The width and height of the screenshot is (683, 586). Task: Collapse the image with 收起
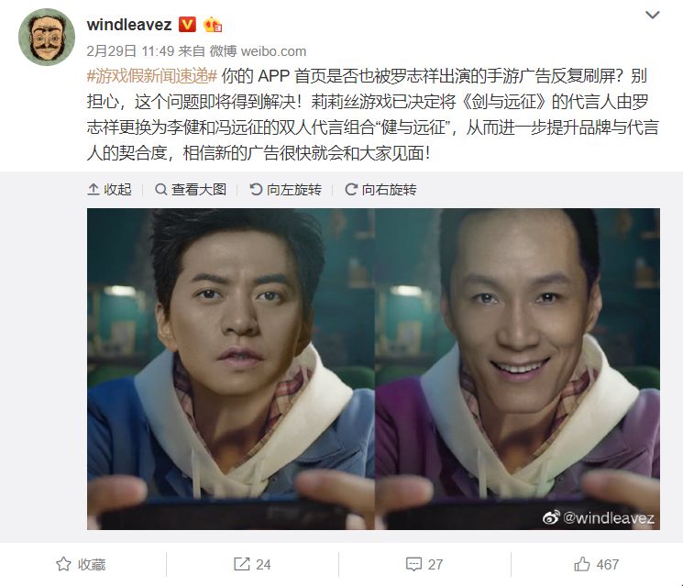click(x=109, y=190)
